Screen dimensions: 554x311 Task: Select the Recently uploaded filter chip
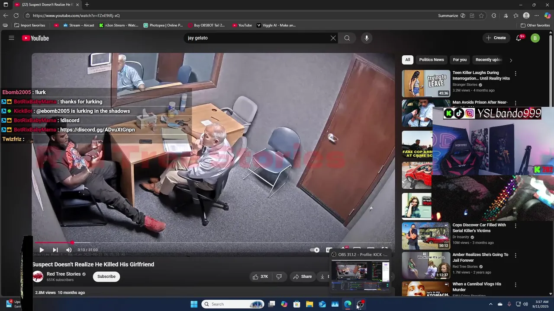489,60
